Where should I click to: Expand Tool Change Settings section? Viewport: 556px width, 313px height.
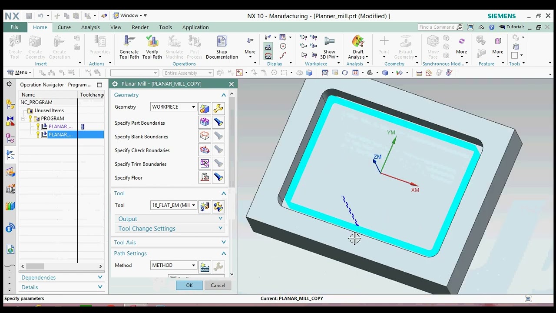(x=170, y=228)
